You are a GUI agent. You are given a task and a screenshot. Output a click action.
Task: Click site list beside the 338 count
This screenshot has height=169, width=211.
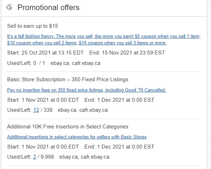(83, 110)
